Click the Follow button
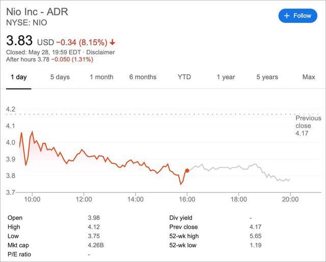Image resolution: width=326 pixels, height=262 pixels. (x=298, y=15)
